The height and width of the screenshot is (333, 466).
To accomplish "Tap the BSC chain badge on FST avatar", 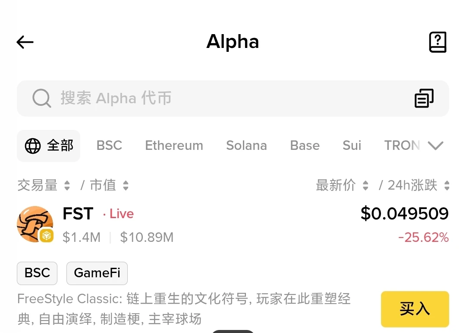I will coord(46,236).
